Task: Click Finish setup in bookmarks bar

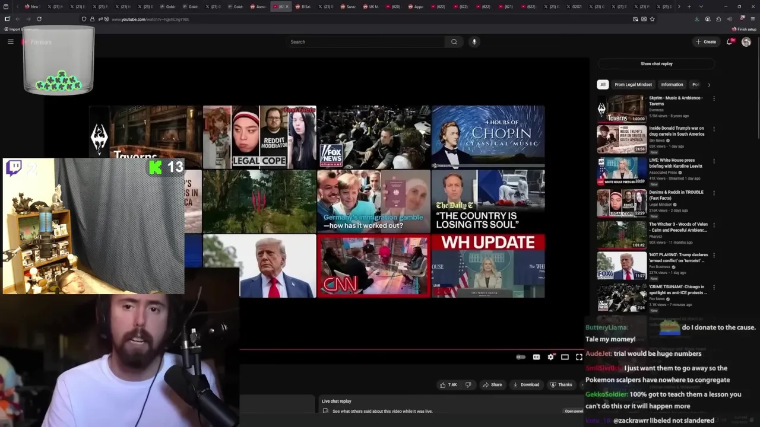Action: pos(744,29)
